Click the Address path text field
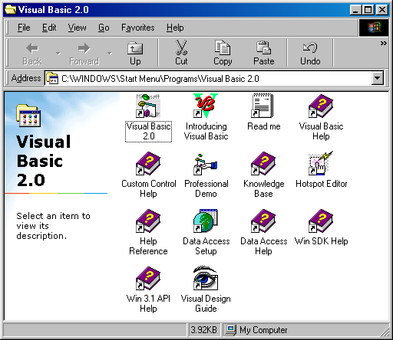The height and width of the screenshot is (340, 393). (208, 78)
